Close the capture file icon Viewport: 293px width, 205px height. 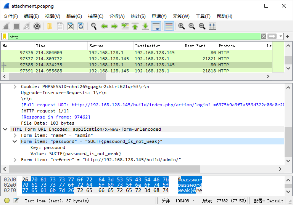(x=71, y=26)
